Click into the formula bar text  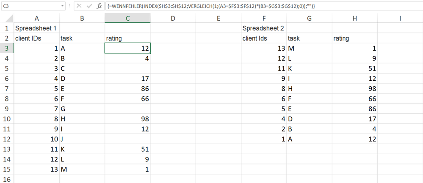(263, 5)
